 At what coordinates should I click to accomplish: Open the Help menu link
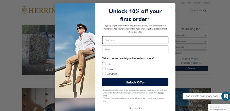click(189, 3)
